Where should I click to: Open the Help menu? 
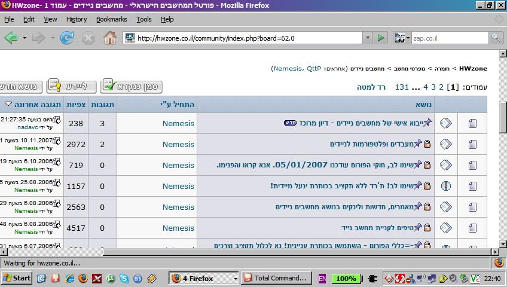(167, 19)
